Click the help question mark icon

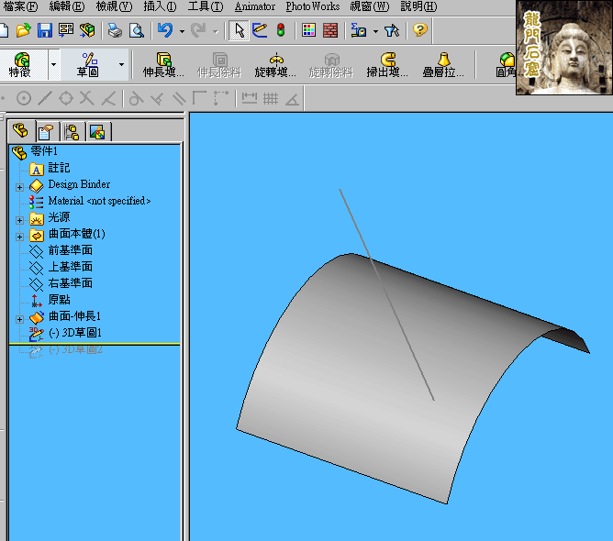click(x=419, y=30)
